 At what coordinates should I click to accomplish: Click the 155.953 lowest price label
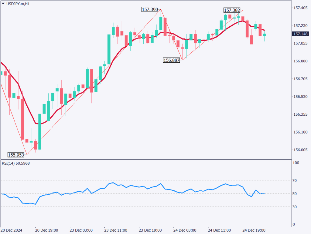point(16,155)
